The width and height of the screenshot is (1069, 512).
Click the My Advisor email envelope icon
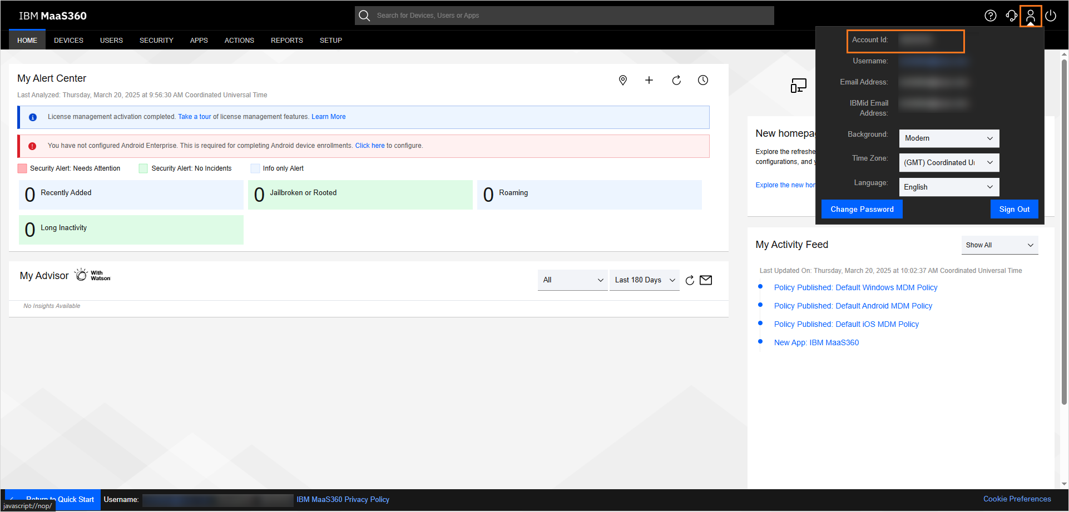[x=706, y=280]
